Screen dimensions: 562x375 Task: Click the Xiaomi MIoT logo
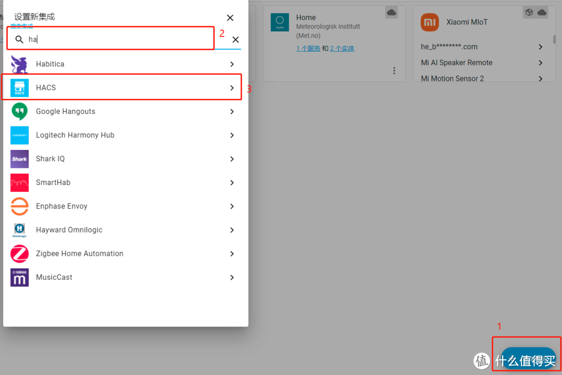430,22
